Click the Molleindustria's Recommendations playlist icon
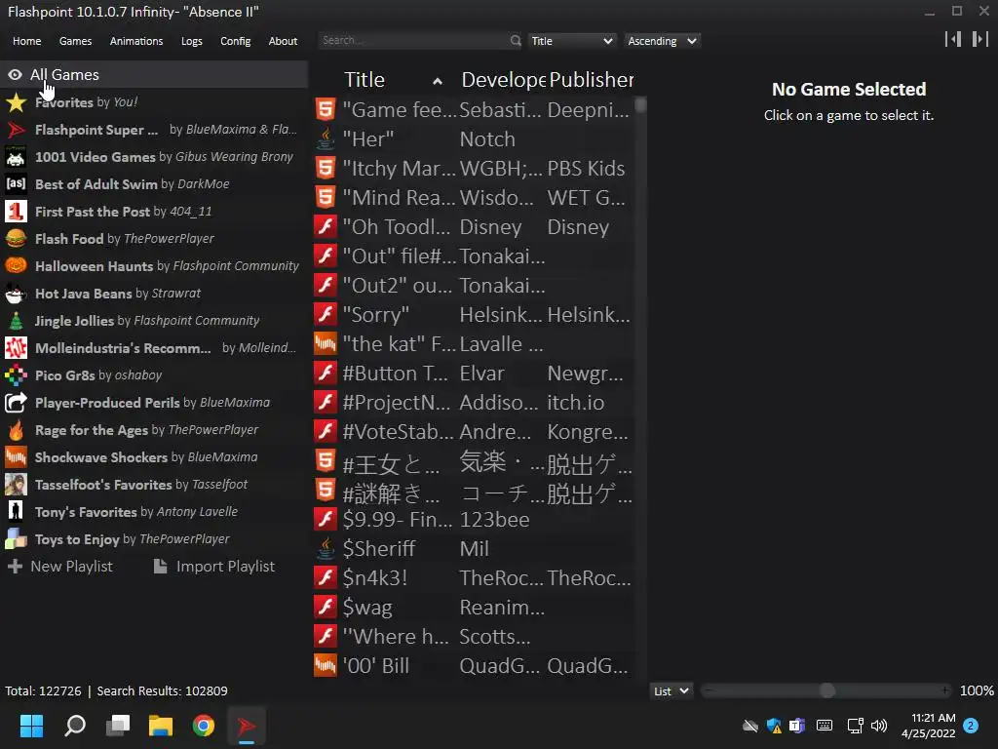 [x=16, y=348]
